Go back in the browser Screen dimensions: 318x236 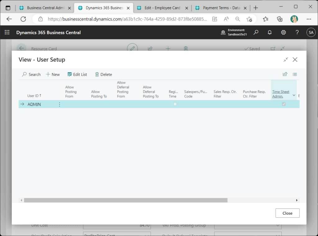click(9, 19)
